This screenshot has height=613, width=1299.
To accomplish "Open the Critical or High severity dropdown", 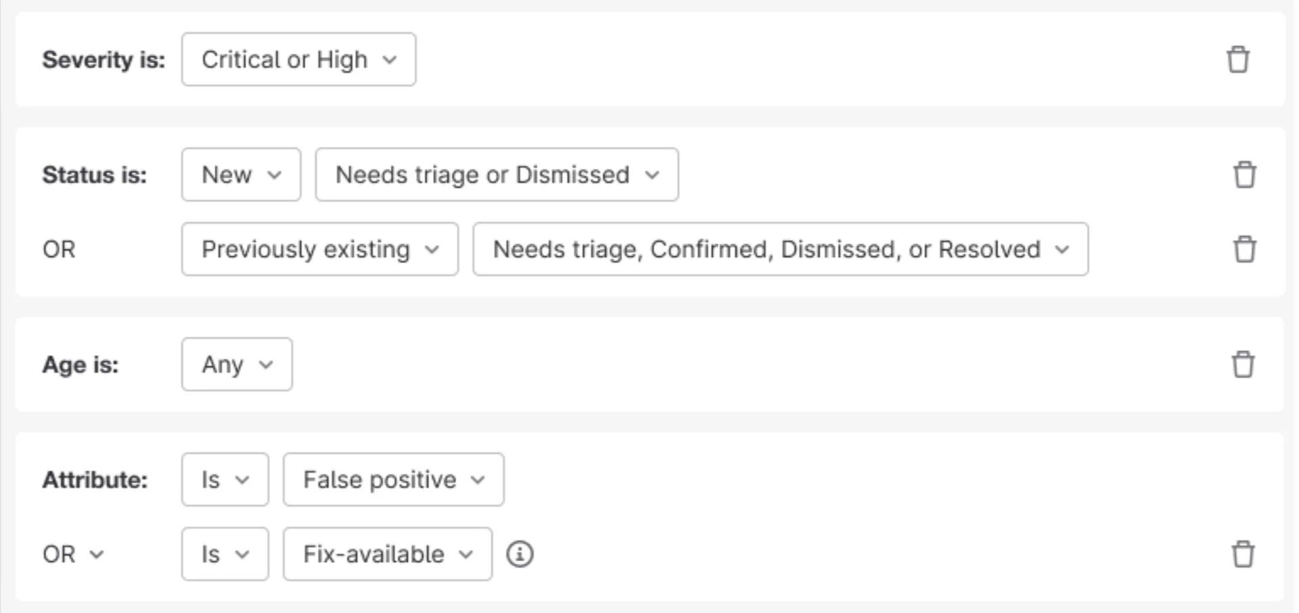I will tap(298, 60).
